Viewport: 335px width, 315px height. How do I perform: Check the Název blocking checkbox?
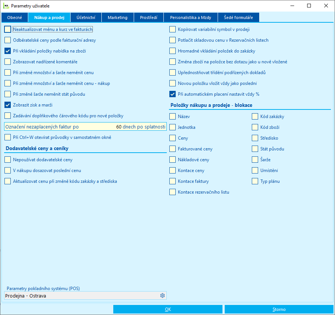pyautogui.click(x=172, y=116)
